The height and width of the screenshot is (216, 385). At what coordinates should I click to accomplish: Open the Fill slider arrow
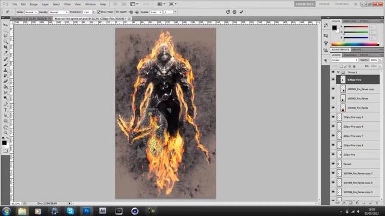pyautogui.click(x=380, y=67)
